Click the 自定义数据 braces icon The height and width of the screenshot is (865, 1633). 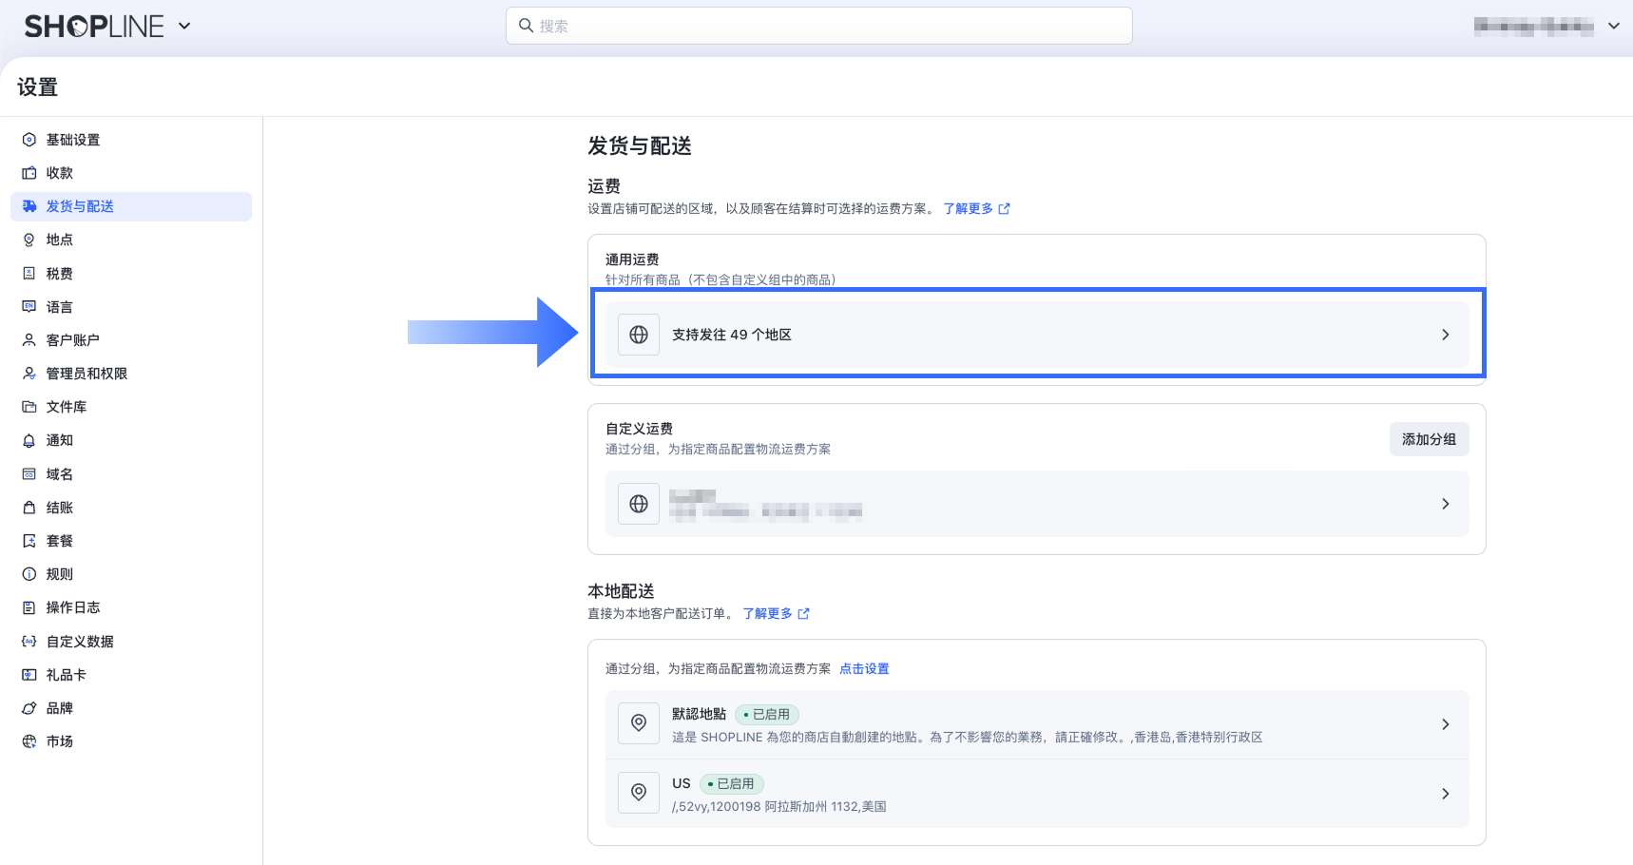tap(29, 642)
